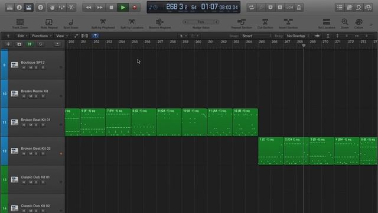
Task: Click Split by Playhead scissors icon
Action: click(x=103, y=22)
